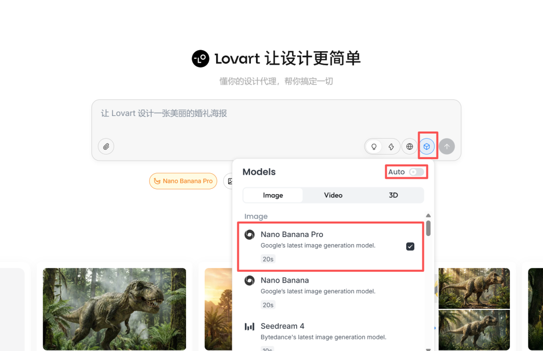
Task: Select the lightbulb idea icon
Action: pyautogui.click(x=374, y=146)
